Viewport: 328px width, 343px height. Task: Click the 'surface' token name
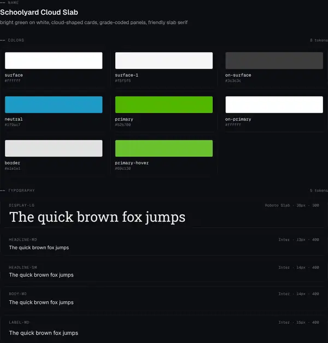(x=14, y=75)
